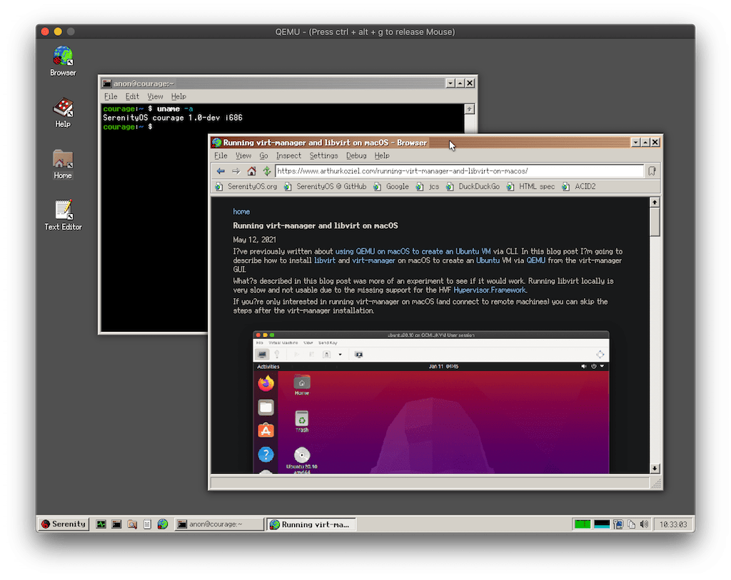Screen dimensions: 731x580
Task: Click the browser page scroll-up arrow
Action: click(x=655, y=203)
